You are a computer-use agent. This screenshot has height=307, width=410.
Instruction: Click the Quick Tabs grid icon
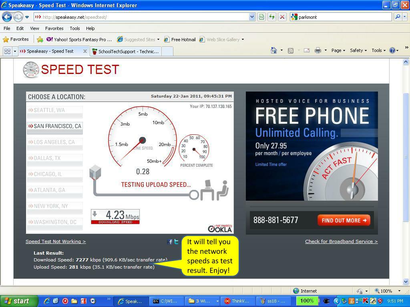[7, 51]
